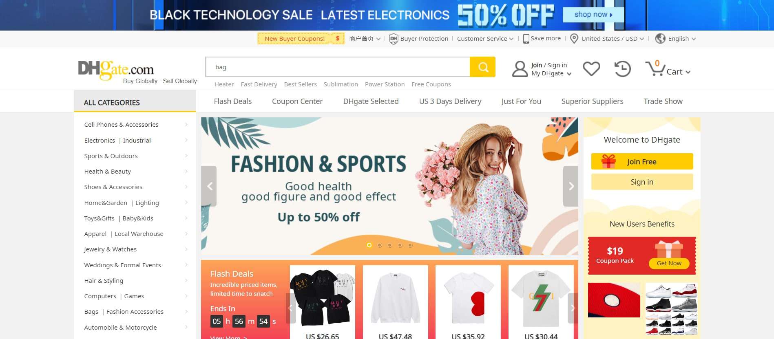Screen dimensions: 774x339
Task: Select the fifth carousel dot indicator
Action: [x=410, y=245]
